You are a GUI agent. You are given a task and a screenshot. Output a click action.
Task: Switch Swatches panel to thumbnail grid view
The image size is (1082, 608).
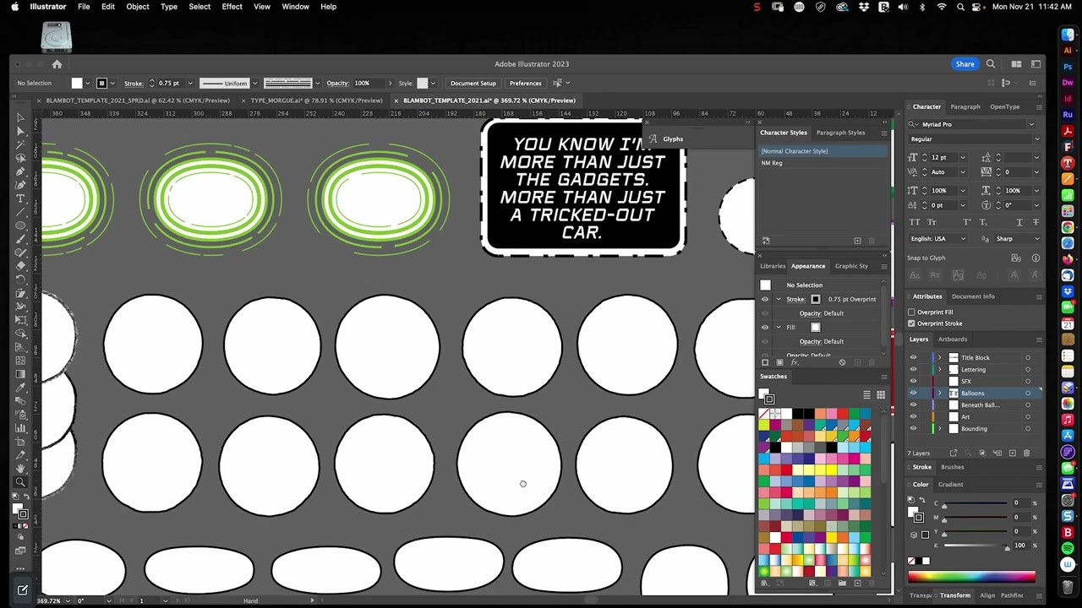coord(881,395)
